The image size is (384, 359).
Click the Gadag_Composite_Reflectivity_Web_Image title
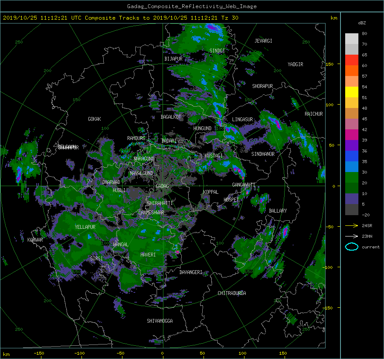point(192,6)
